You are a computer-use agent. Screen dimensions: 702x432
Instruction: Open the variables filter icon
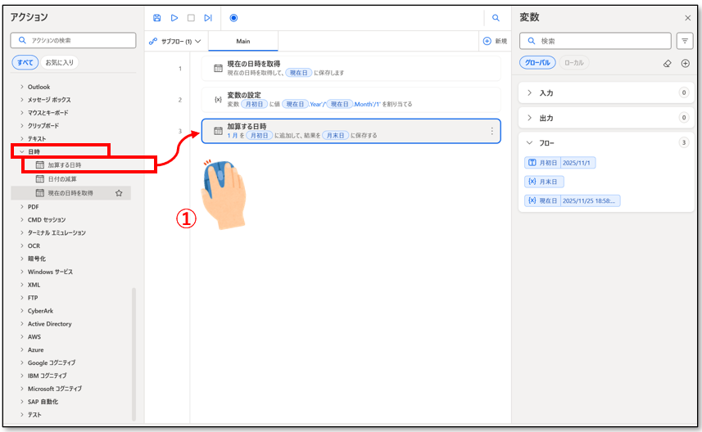(684, 41)
